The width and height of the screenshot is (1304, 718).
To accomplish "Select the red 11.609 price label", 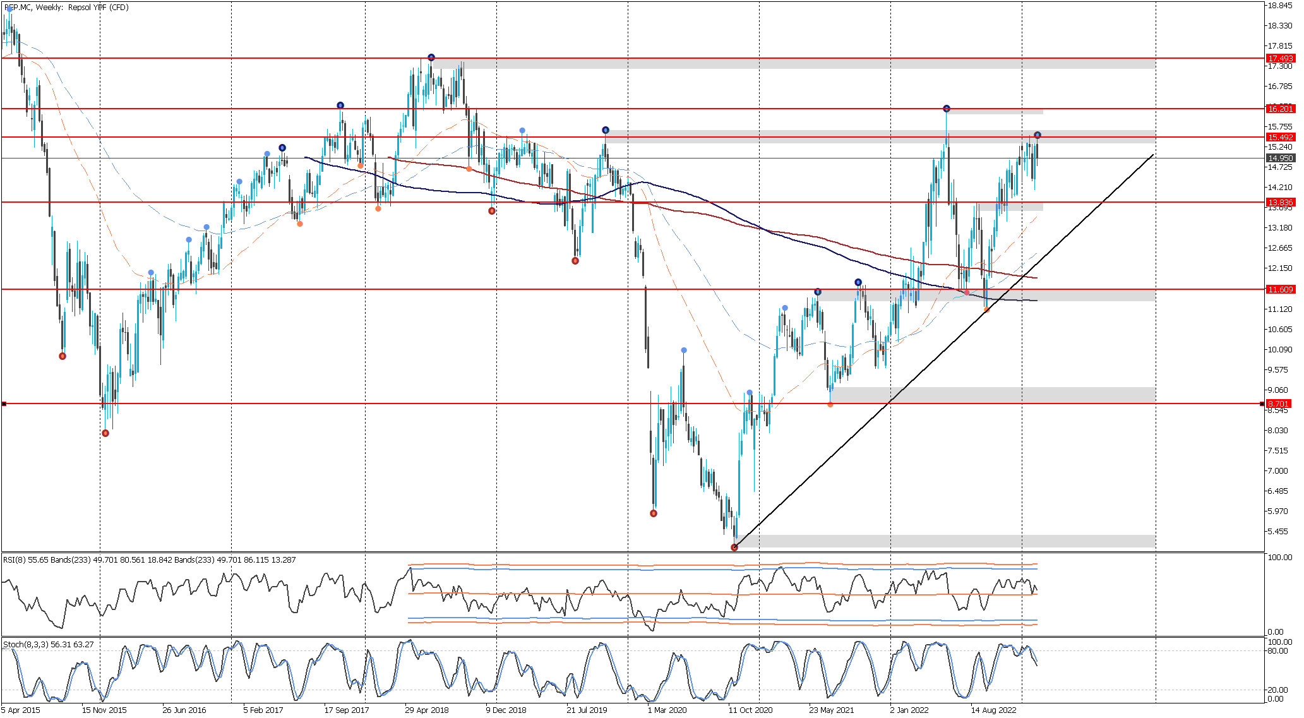I will pyautogui.click(x=1280, y=289).
